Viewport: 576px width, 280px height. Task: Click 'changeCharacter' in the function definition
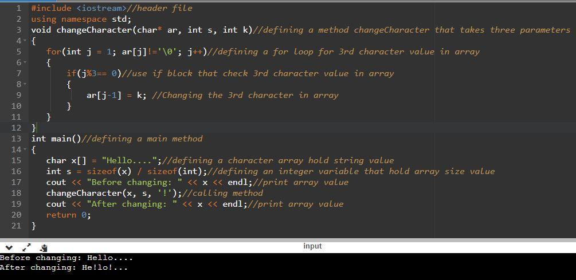(93, 30)
